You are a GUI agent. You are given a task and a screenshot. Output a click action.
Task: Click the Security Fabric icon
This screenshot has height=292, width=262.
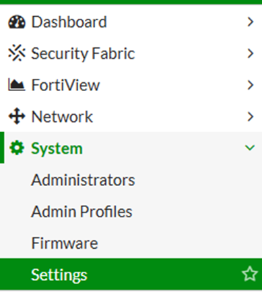[17, 53]
